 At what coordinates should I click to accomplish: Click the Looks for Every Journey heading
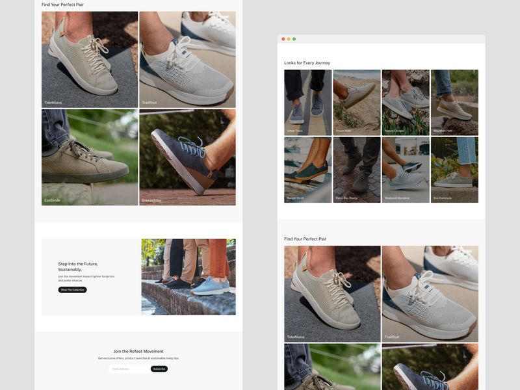pos(306,62)
